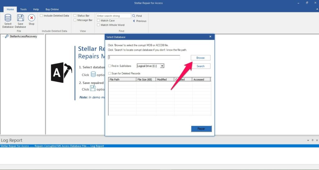Close the Log Report panel
The height and width of the screenshot is (170, 319).
click(317, 140)
